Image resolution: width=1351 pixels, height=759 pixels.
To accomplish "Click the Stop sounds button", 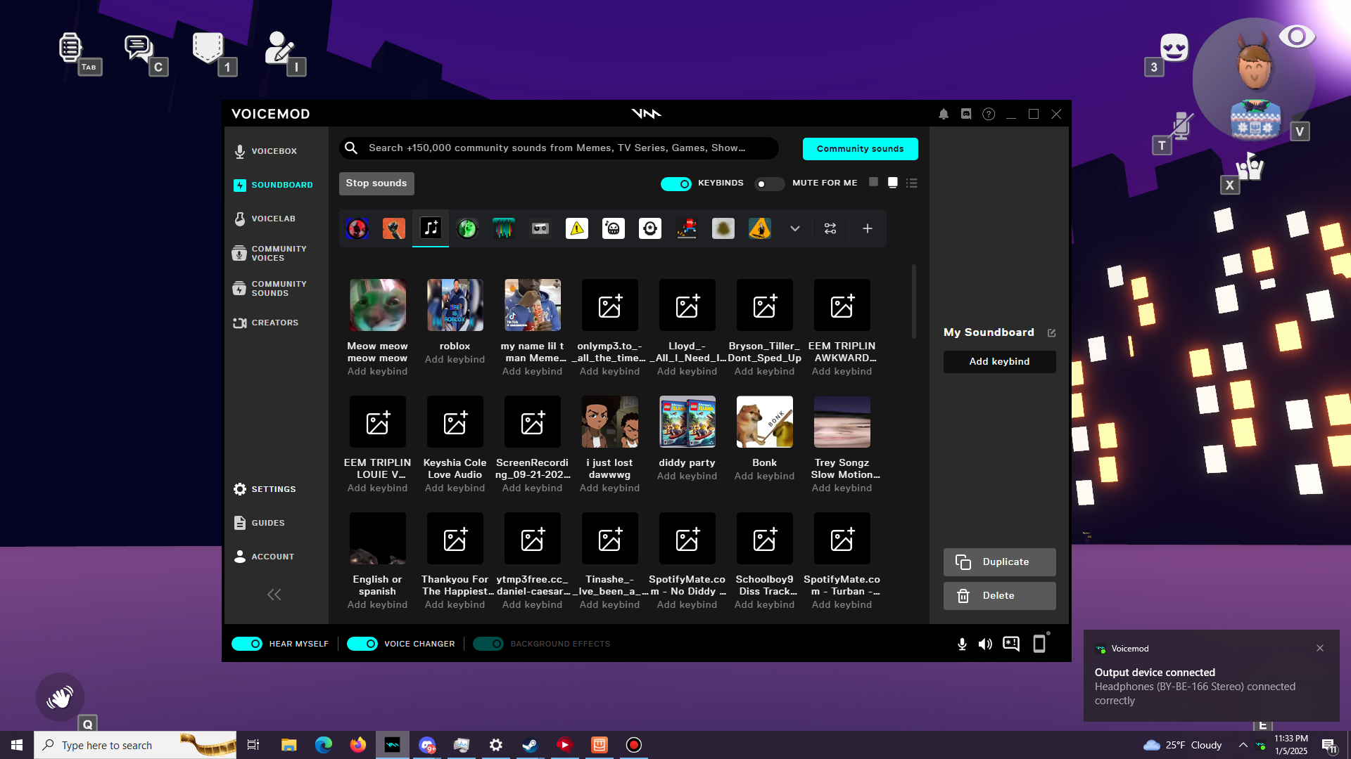I will click(x=376, y=183).
